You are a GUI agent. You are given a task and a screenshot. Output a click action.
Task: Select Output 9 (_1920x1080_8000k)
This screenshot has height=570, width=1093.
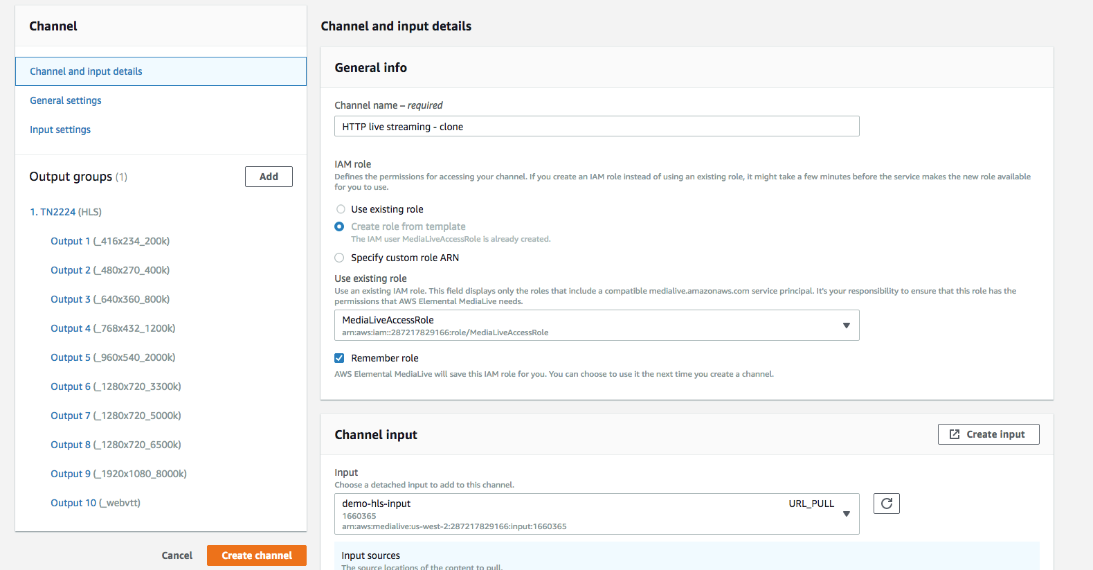point(118,474)
